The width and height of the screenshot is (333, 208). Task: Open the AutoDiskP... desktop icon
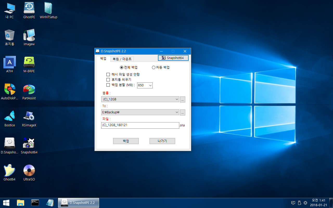point(10,92)
